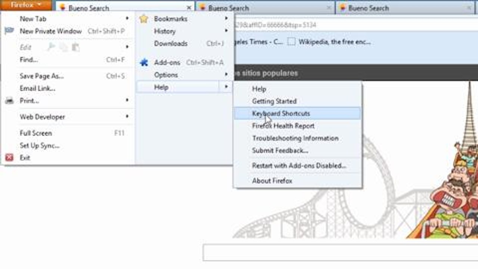Close the first Bueno Search tab
The width and height of the screenshot is (478, 269).
tap(189, 7)
